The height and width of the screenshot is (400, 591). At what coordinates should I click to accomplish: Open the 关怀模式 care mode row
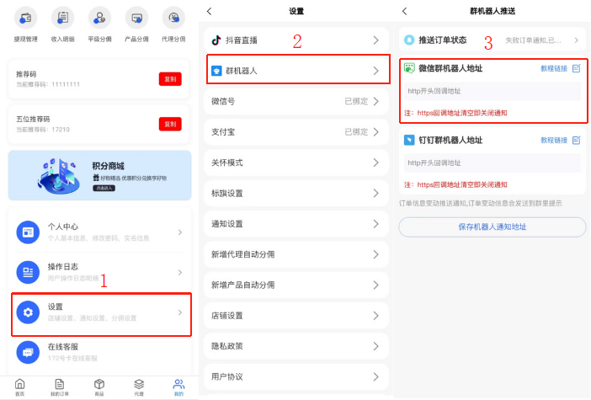coord(295,163)
